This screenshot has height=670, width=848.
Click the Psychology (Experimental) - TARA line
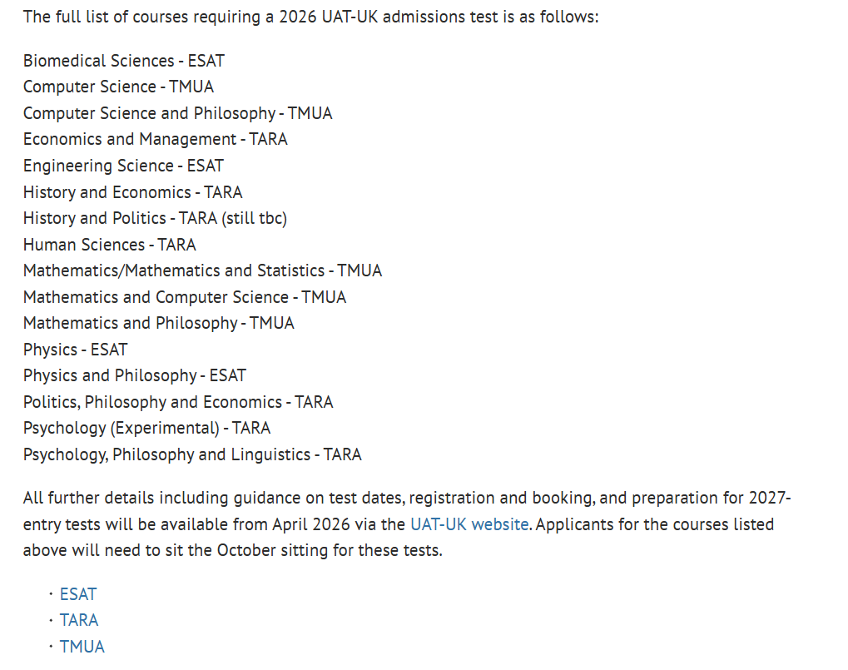(x=146, y=428)
